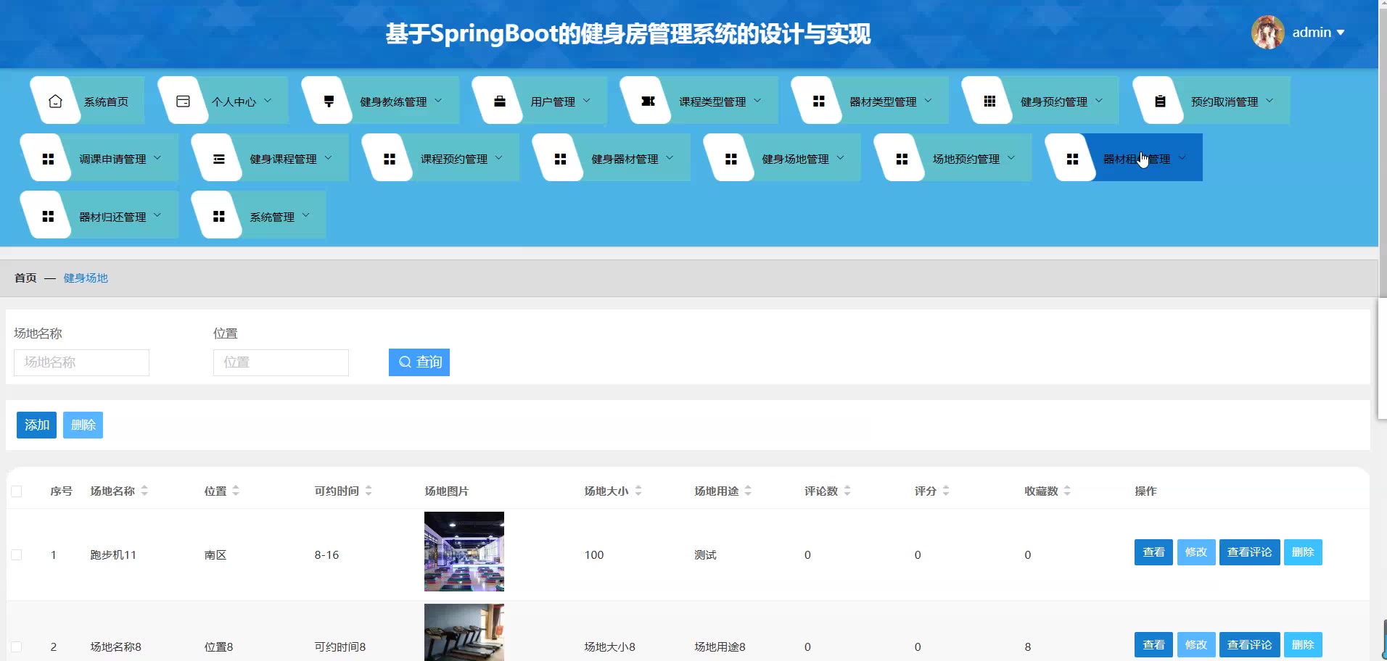The width and height of the screenshot is (1387, 661).
Task: Tick the select-all checkbox in table header
Action: [17, 491]
